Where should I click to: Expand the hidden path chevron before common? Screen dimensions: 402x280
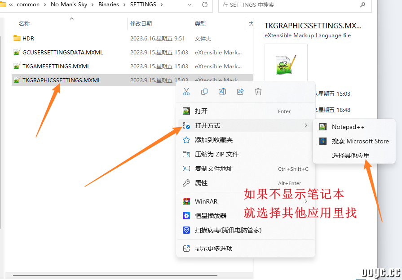pyautogui.click(x=11, y=4)
